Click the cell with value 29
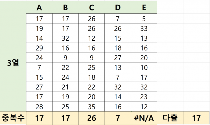 click(x=39, y=48)
